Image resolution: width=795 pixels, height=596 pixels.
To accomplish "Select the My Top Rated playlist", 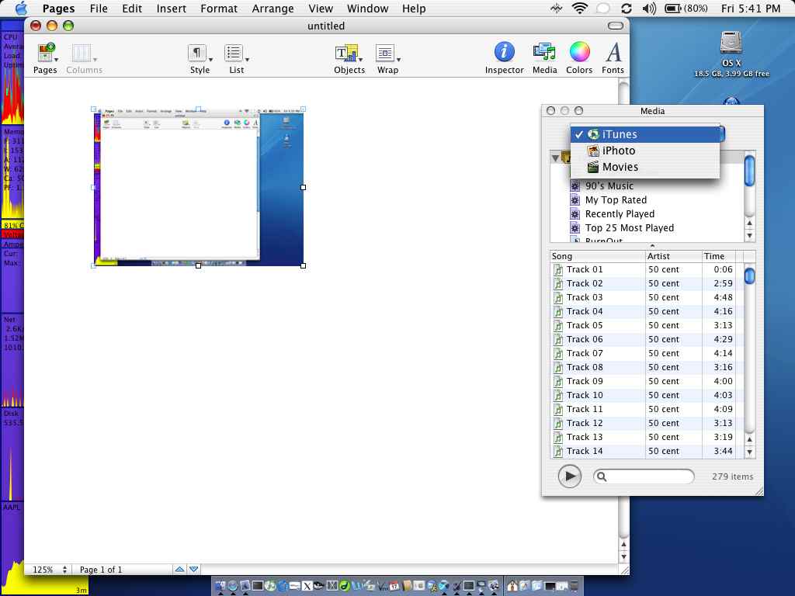I will (616, 199).
